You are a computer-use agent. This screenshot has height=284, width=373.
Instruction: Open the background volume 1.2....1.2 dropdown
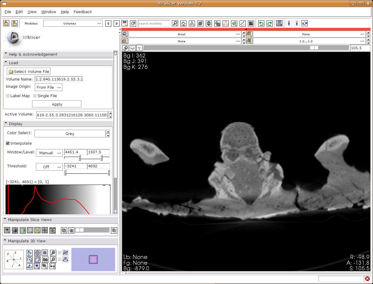click(x=309, y=41)
